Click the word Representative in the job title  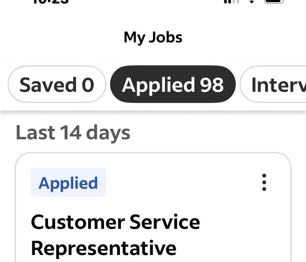point(103,248)
